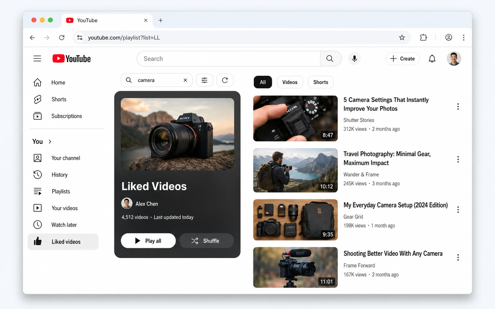Open Frame Forward channel
The width and height of the screenshot is (495, 309).
click(x=359, y=266)
